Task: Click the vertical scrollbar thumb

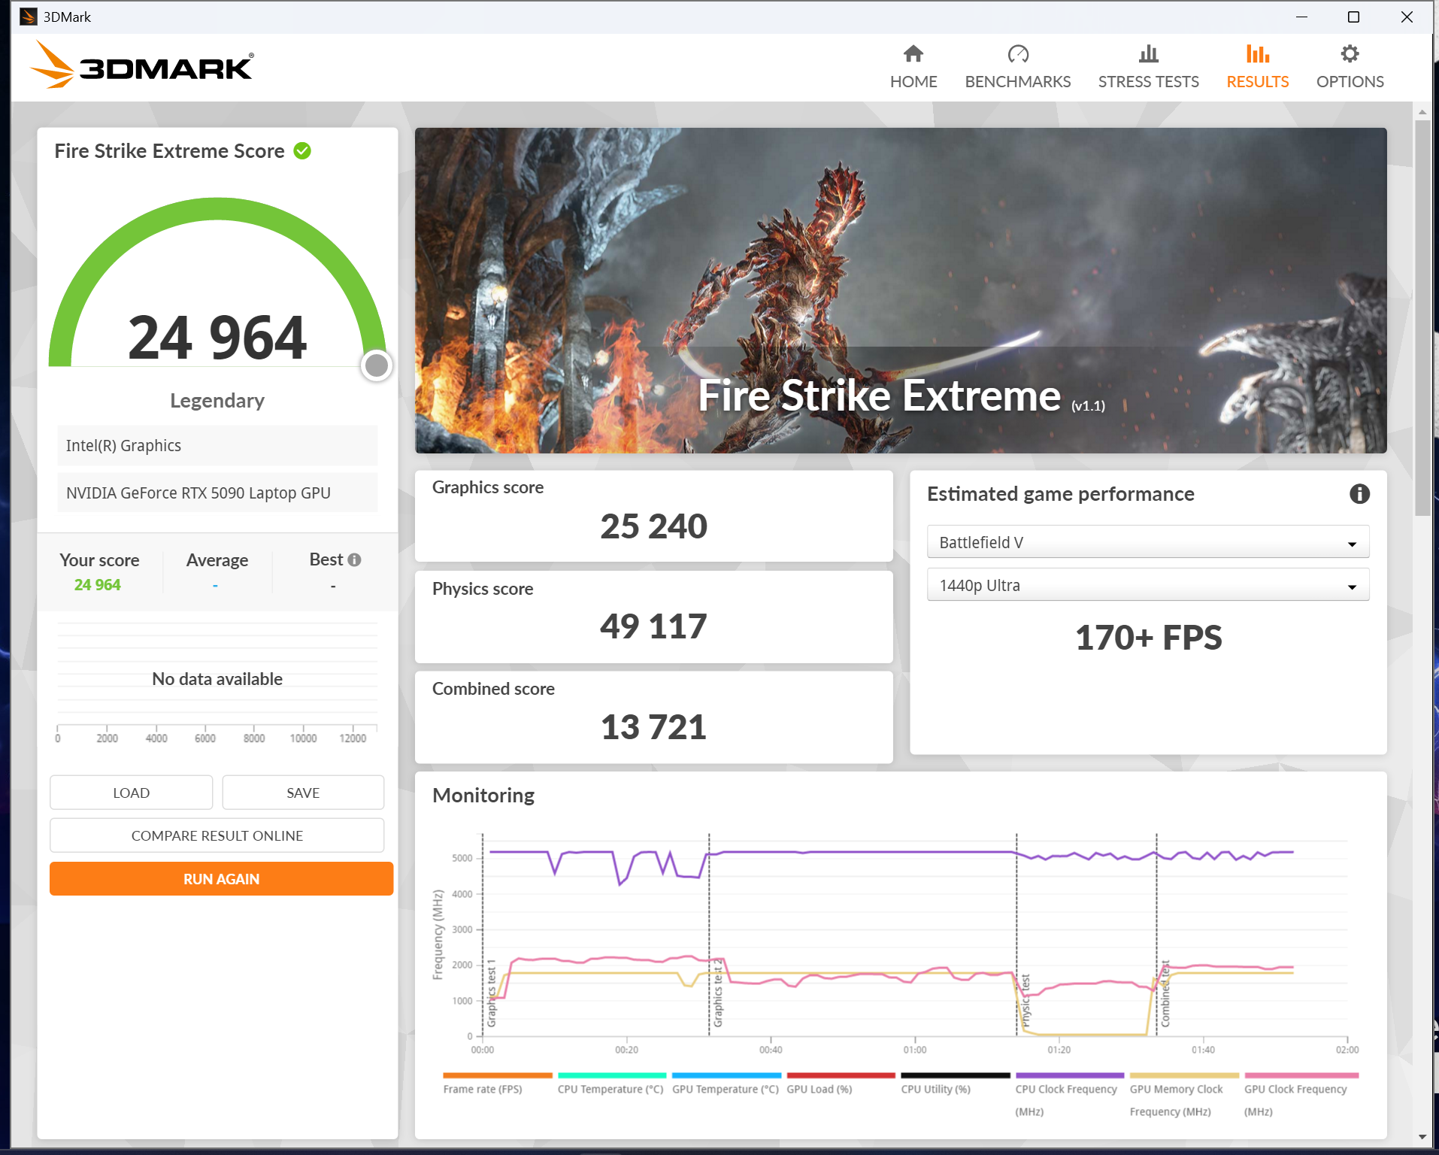Action: (x=1422, y=317)
